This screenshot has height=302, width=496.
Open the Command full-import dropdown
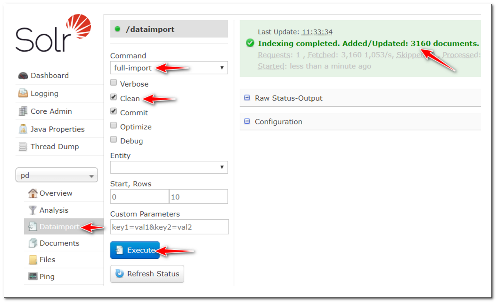[x=169, y=68]
